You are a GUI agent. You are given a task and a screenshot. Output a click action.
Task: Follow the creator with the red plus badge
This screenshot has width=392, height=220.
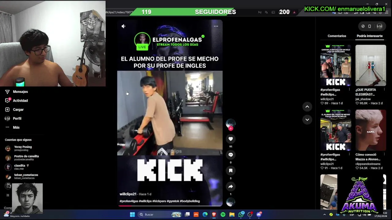tap(231, 129)
